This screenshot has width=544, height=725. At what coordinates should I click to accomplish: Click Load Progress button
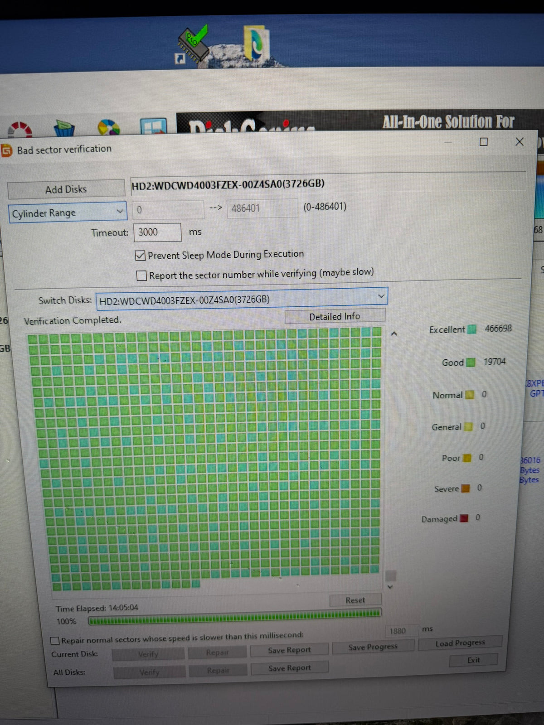coord(460,643)
